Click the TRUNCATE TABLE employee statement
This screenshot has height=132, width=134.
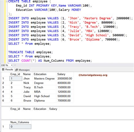coord(31,52)
